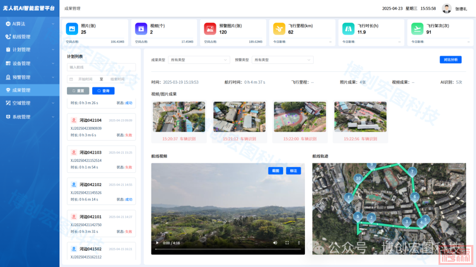Click the 查询 search button
476x267 pixels.
[103, 91]
